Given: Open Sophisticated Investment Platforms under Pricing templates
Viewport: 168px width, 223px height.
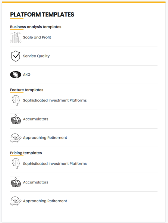Looking at the screenshot, I should (x=55, y=164).
